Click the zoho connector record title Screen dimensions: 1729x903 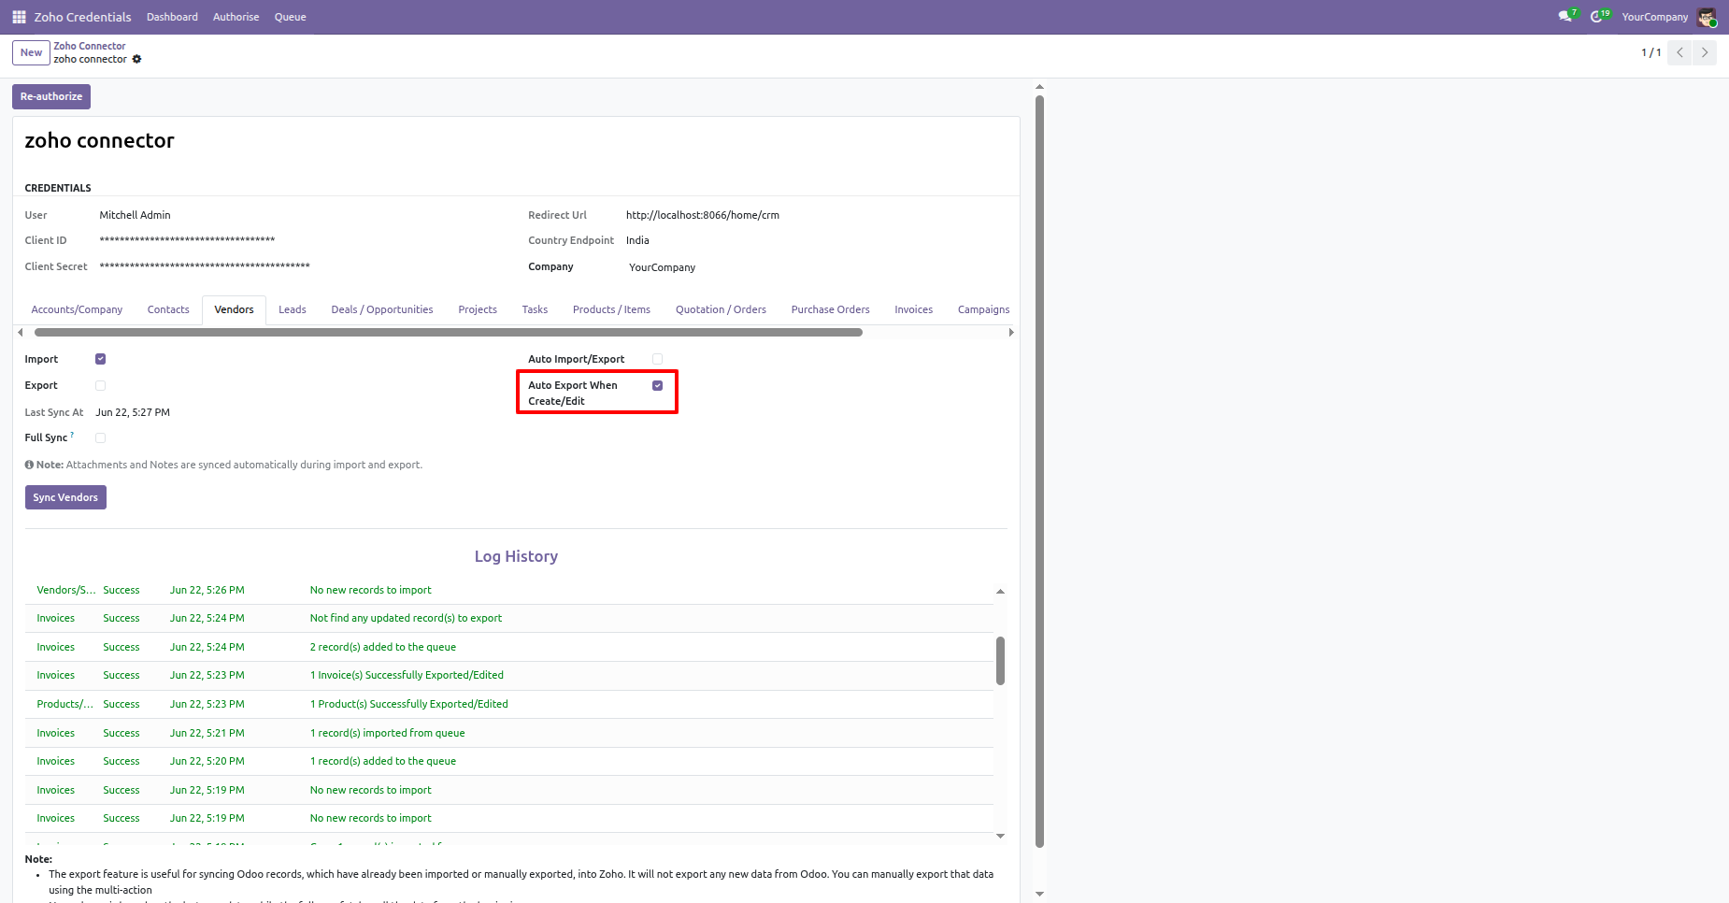[99, 140]
